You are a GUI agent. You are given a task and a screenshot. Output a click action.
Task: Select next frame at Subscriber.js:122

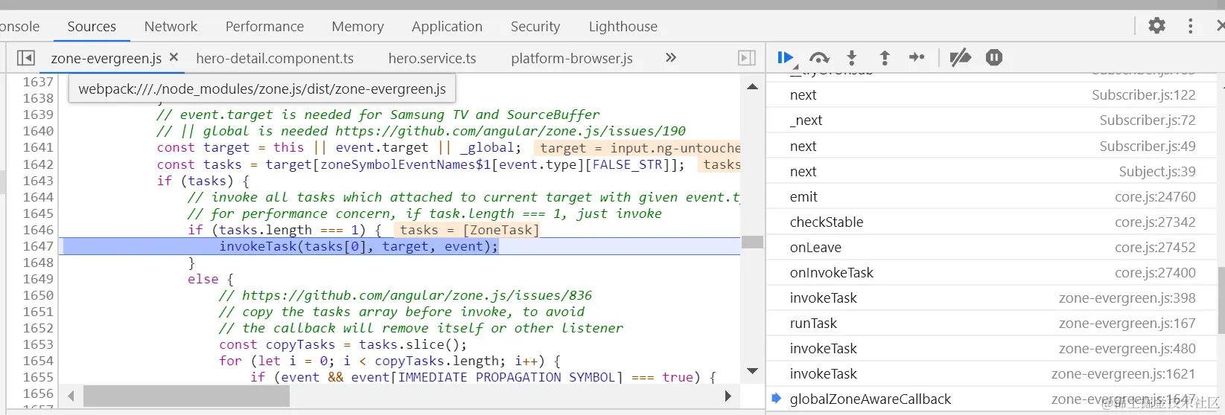(991, 95)
